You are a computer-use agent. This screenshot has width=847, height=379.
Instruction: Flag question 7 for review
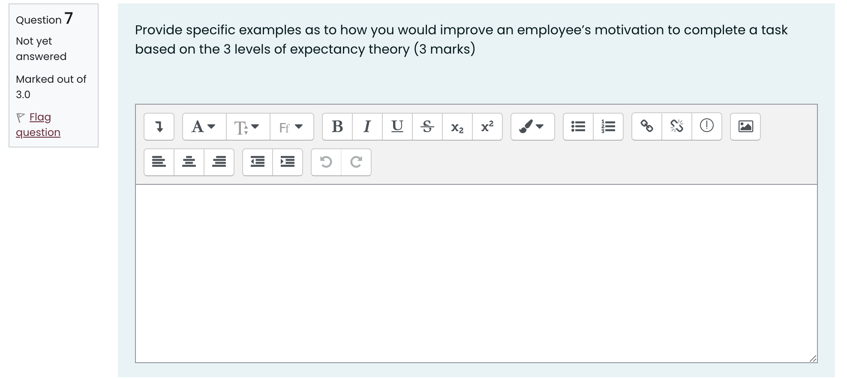coord(38,124)
